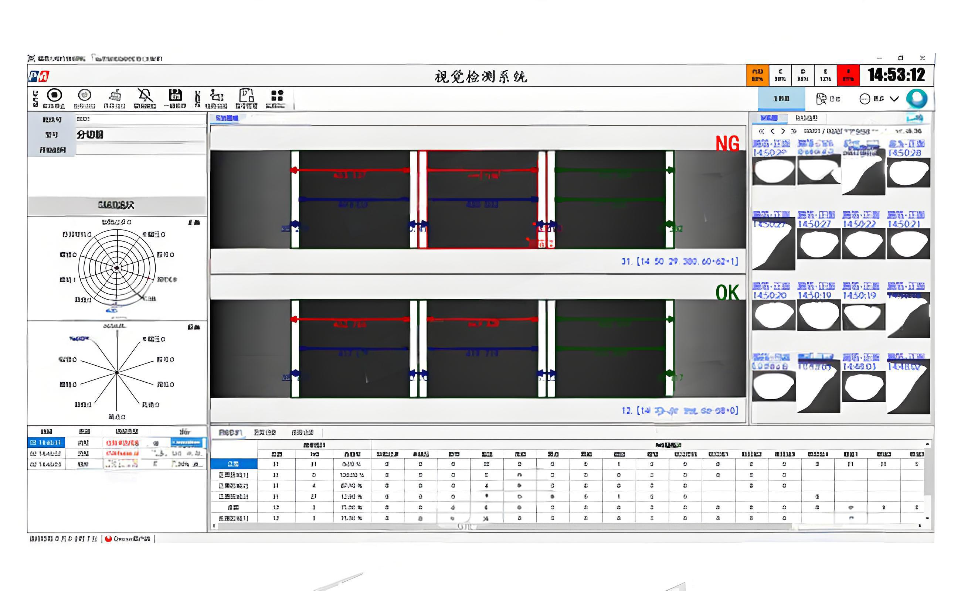Viewport: 961px width, 591px height.
Task: Click the orange status indicator box
Action: click(x=757, y=75)
